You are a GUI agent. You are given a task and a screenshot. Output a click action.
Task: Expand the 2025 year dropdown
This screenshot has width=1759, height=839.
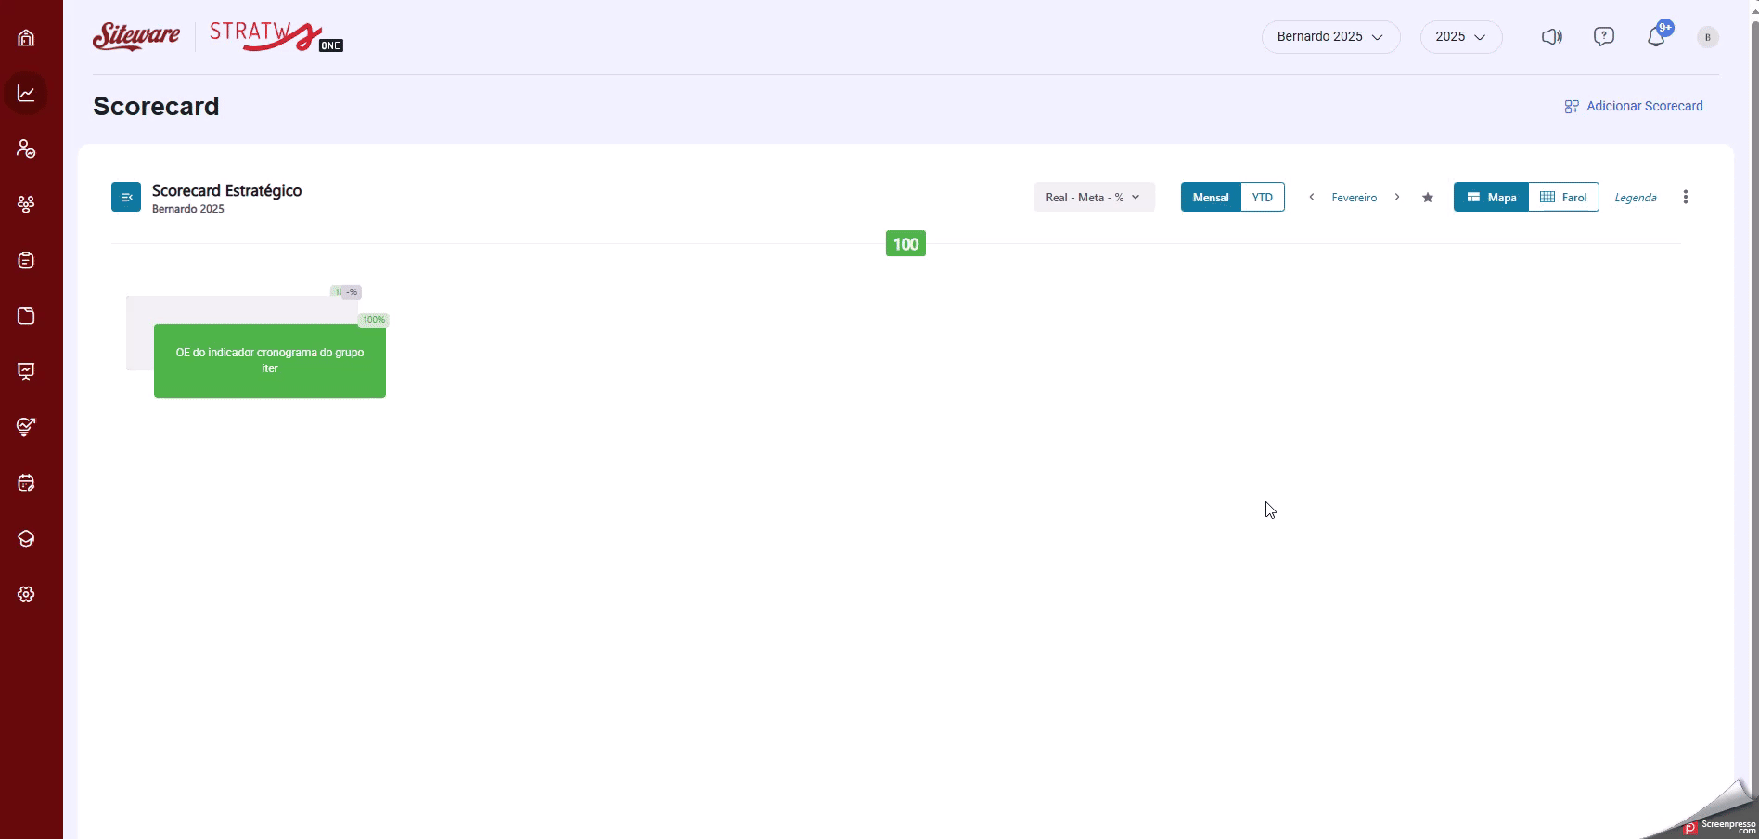click(x=1460, y=37)
